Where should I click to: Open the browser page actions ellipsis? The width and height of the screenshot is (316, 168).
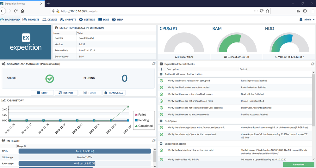[256, 11]
